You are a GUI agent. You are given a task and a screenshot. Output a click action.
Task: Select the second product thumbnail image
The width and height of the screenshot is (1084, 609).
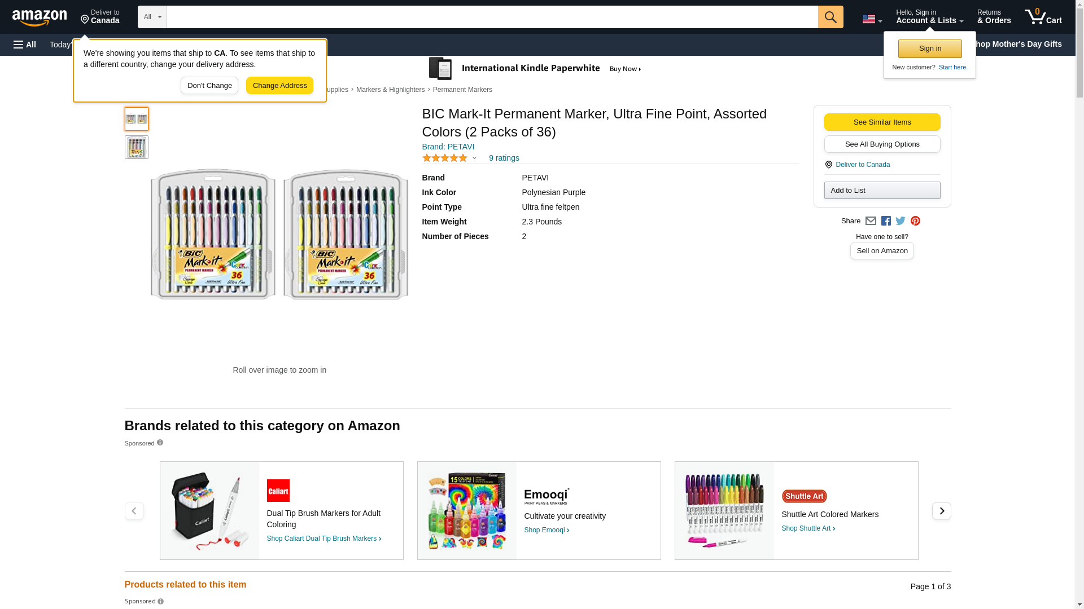[x=136, y=147]
